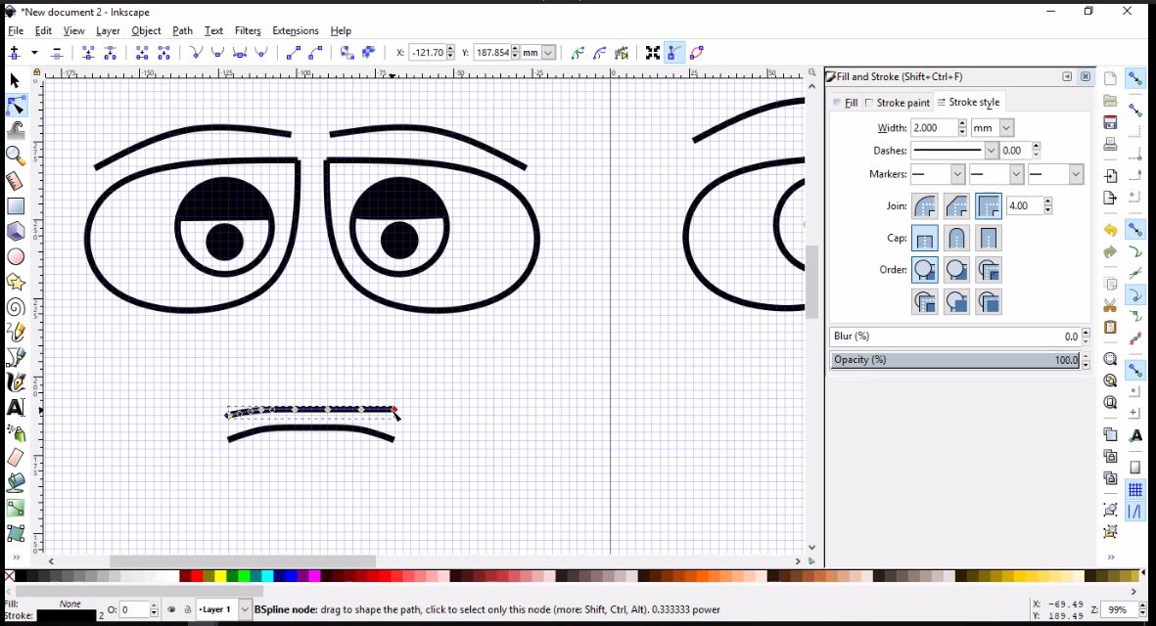This screenshot has width=1156, height=626.
Task: Increase the stroke width value
Action: click(x=962, y=123)
